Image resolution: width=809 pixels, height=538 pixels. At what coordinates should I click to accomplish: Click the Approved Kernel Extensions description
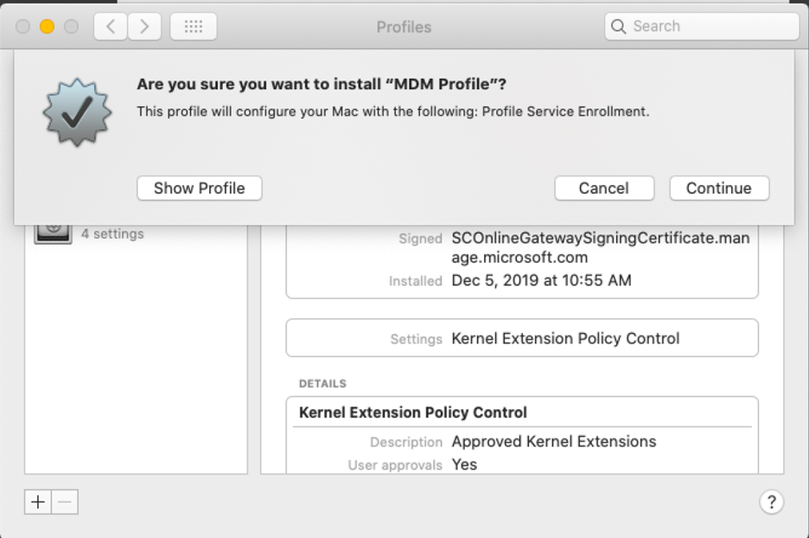coord(554,441)
